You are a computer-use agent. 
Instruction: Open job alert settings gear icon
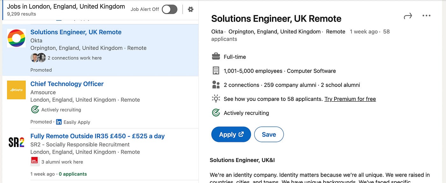coord(191,9)
